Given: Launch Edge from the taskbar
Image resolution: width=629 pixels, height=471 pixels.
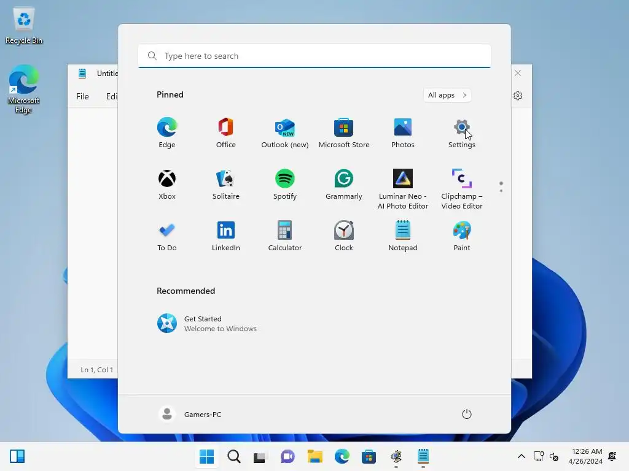Looking at the screenshot, I should tap(342, 456).
